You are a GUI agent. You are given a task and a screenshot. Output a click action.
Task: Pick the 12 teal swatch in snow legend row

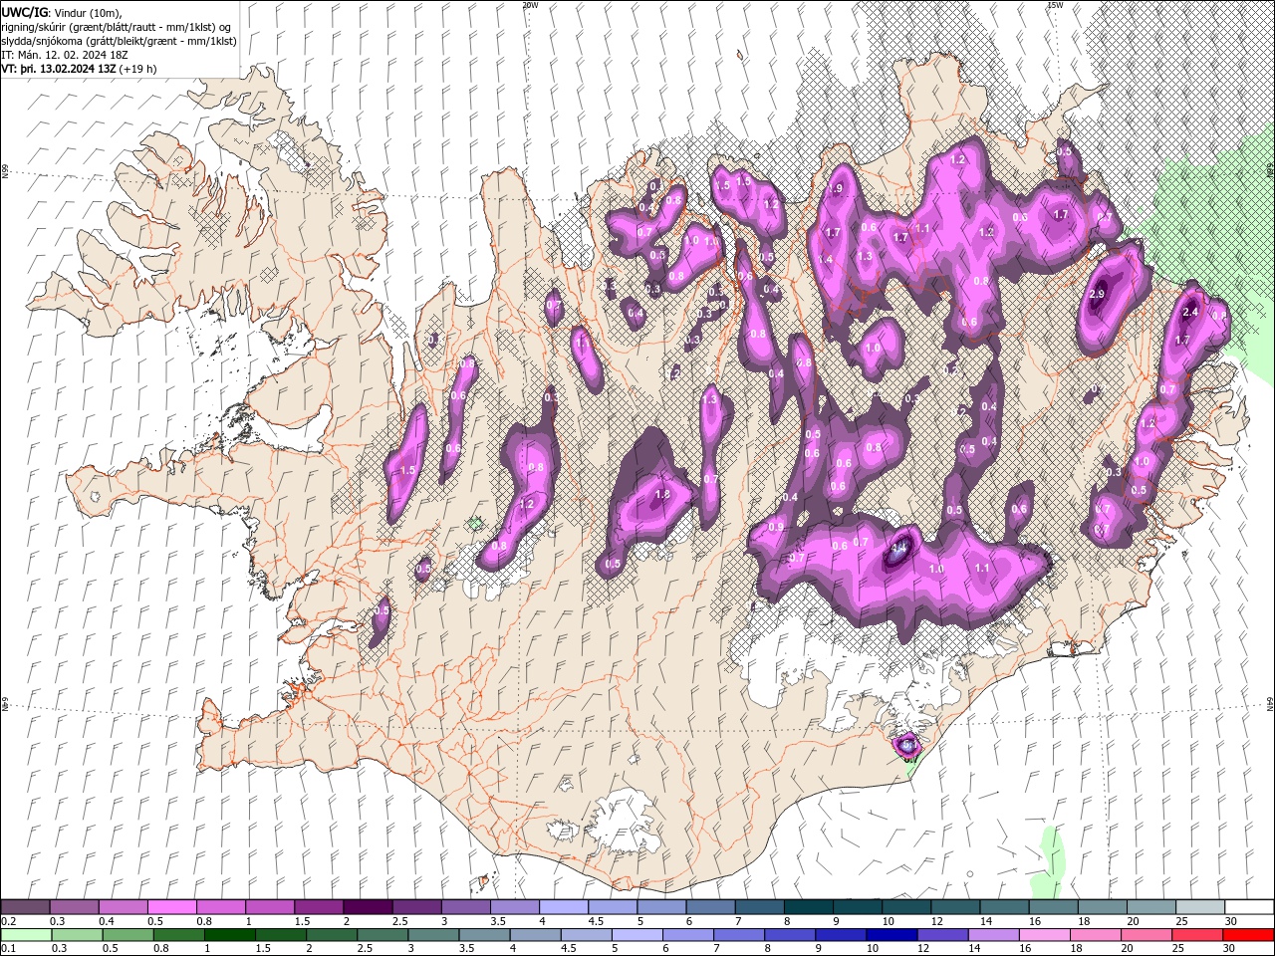click(955, 907)
